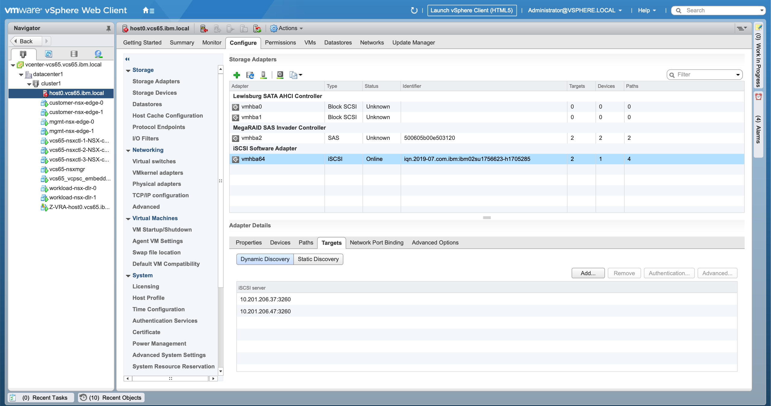Switch to Static Discovery toggle
Viewport: 771px width, 406px height.
318,259
